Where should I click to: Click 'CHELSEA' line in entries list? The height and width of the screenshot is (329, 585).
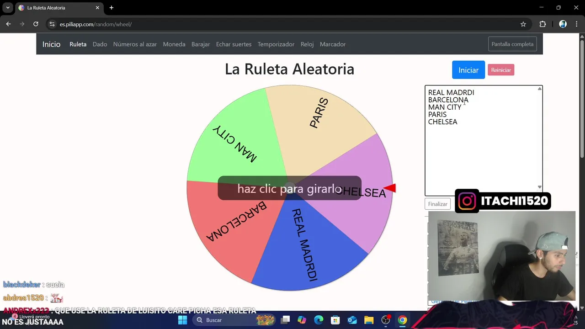pos(442,122)
